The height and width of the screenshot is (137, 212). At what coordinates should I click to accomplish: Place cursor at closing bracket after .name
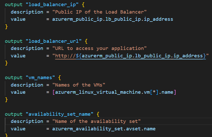point(175,92)
